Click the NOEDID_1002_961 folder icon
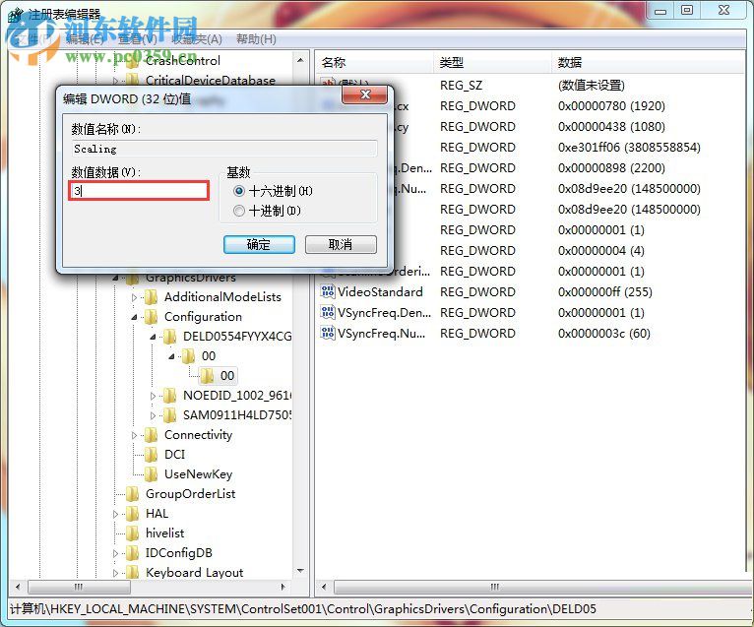The image size is (754, 627). coord(169,396)
